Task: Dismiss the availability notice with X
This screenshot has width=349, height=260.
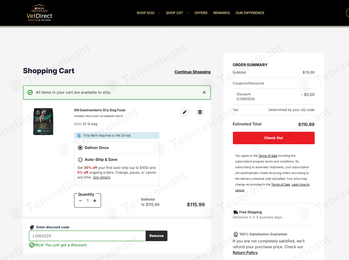Action: click(x=204, y=92)
